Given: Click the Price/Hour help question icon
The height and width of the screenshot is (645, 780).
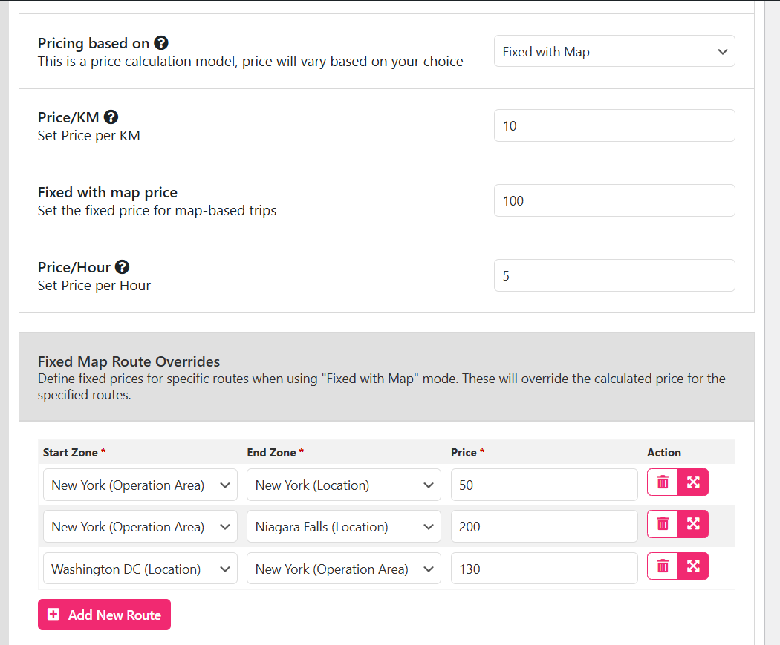Looking at the screenshot, I should click(x=123, y=267).
